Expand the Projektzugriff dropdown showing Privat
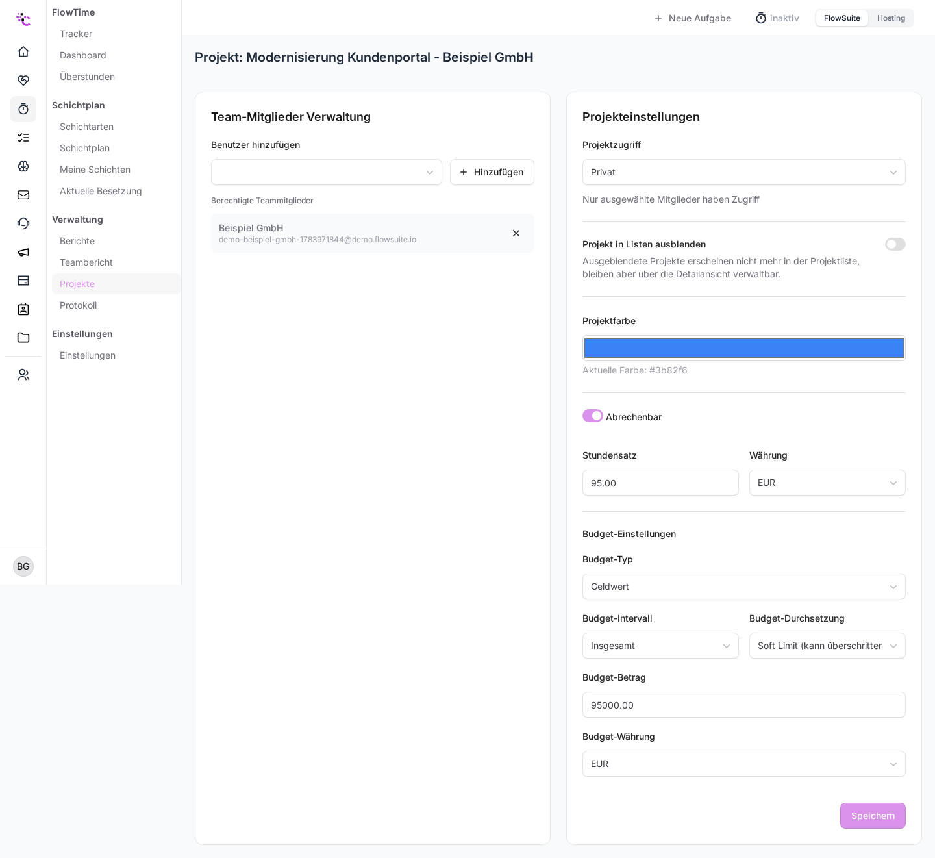Image resolution: width=935 pixels, height=858 pixels. tap(744, 172)
